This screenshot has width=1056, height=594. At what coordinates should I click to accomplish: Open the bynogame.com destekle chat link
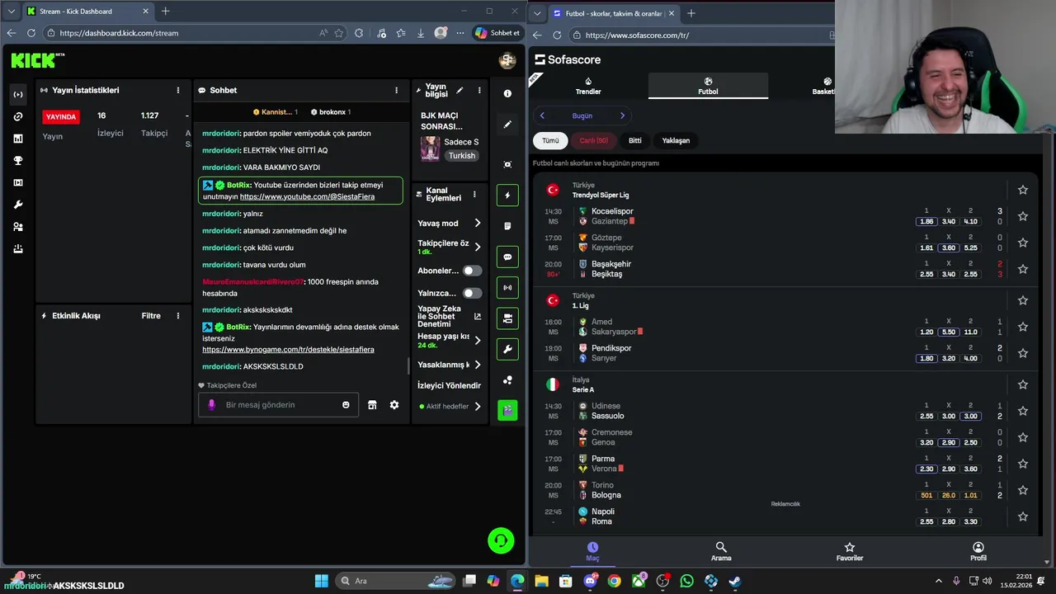[288, 350]
